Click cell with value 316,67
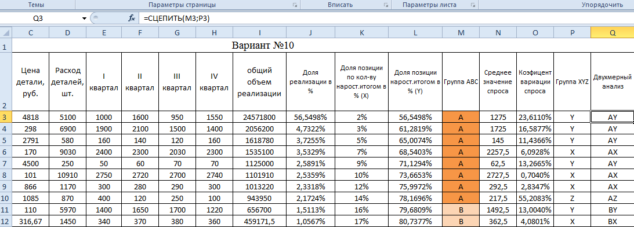The height and width of the screenshot is (227, 634). [31, 221]
